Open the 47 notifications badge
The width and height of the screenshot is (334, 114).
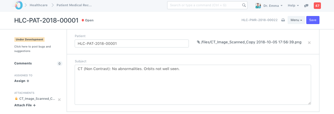click(x=317, y=6)
